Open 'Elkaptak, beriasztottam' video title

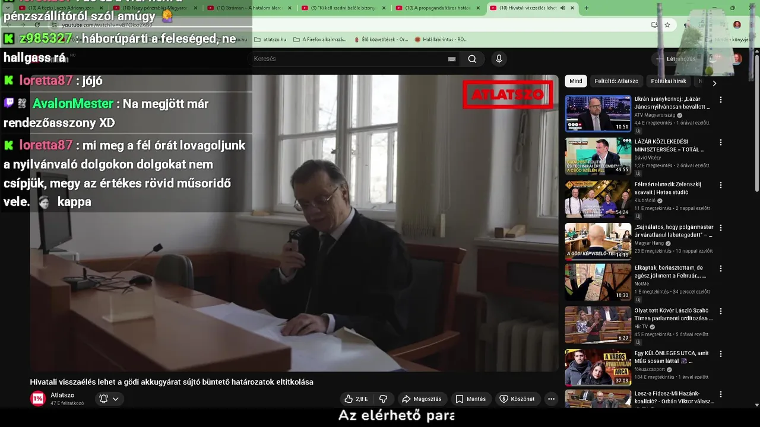(x=670, y=272)
